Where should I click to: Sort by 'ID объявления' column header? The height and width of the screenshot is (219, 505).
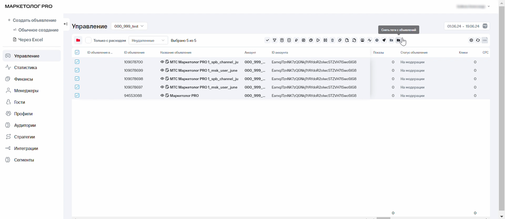point(135,53)
